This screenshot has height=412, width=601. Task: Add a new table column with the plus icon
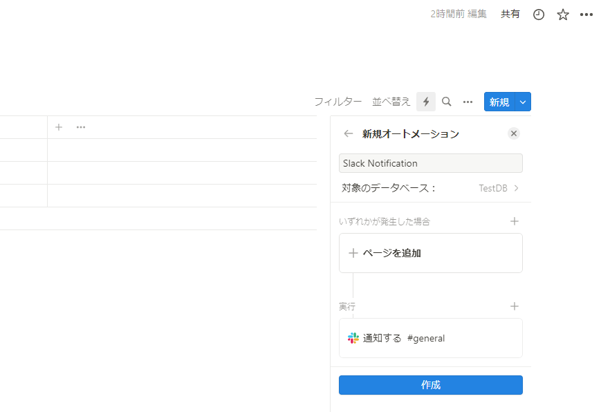(x=58, y=127)
